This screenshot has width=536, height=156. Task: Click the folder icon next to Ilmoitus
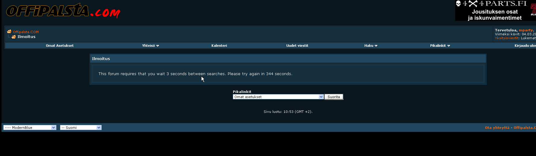(x=14, y=37)
